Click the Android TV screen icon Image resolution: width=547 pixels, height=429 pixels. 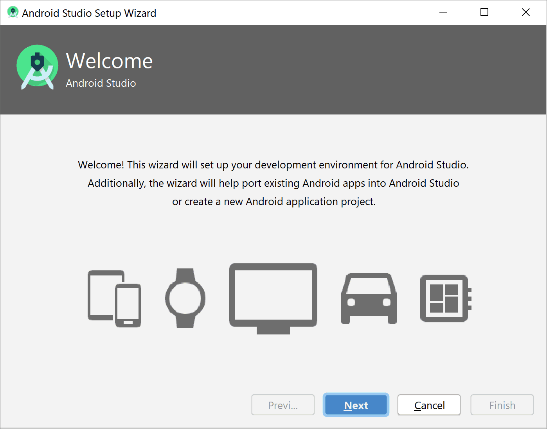point(273,299)
